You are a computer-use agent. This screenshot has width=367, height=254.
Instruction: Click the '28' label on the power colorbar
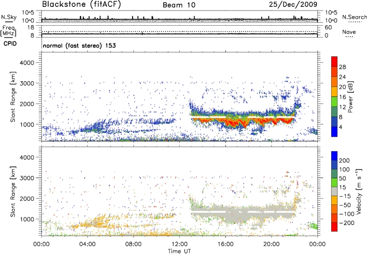click(x=342, y=67)
